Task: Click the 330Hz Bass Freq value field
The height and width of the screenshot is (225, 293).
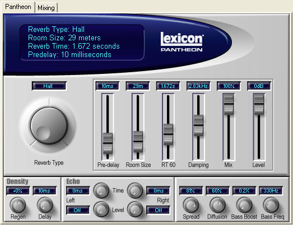Action: 271,191
